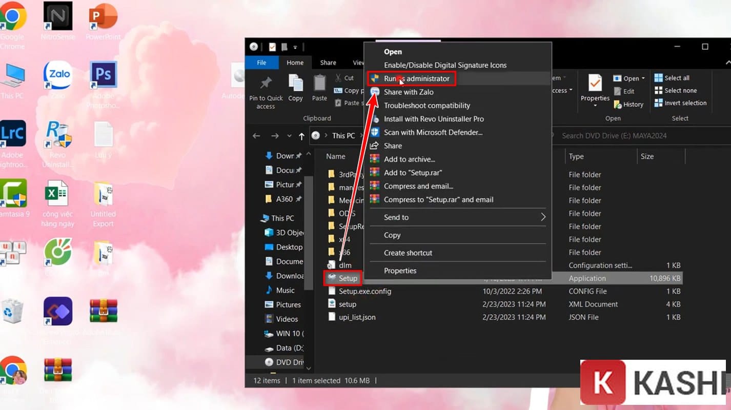Open the Open button dropdown arrow
Screen dimensions: 731x410
(x=643, y=79)
